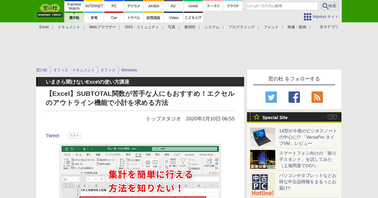378x198 pixels.
Task: Open the INTERNET Watch tab
Action: [x=94, y=6]
